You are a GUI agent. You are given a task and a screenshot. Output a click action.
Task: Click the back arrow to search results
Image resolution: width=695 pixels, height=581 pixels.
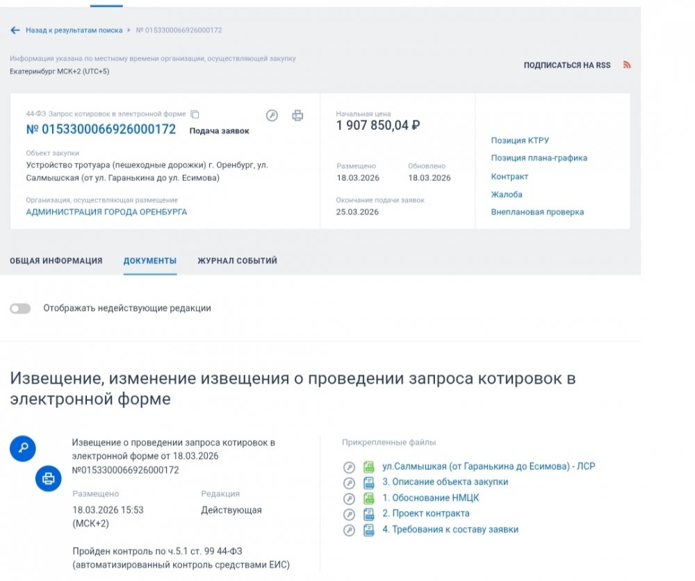pyautogui.click(x=15, y=31)
